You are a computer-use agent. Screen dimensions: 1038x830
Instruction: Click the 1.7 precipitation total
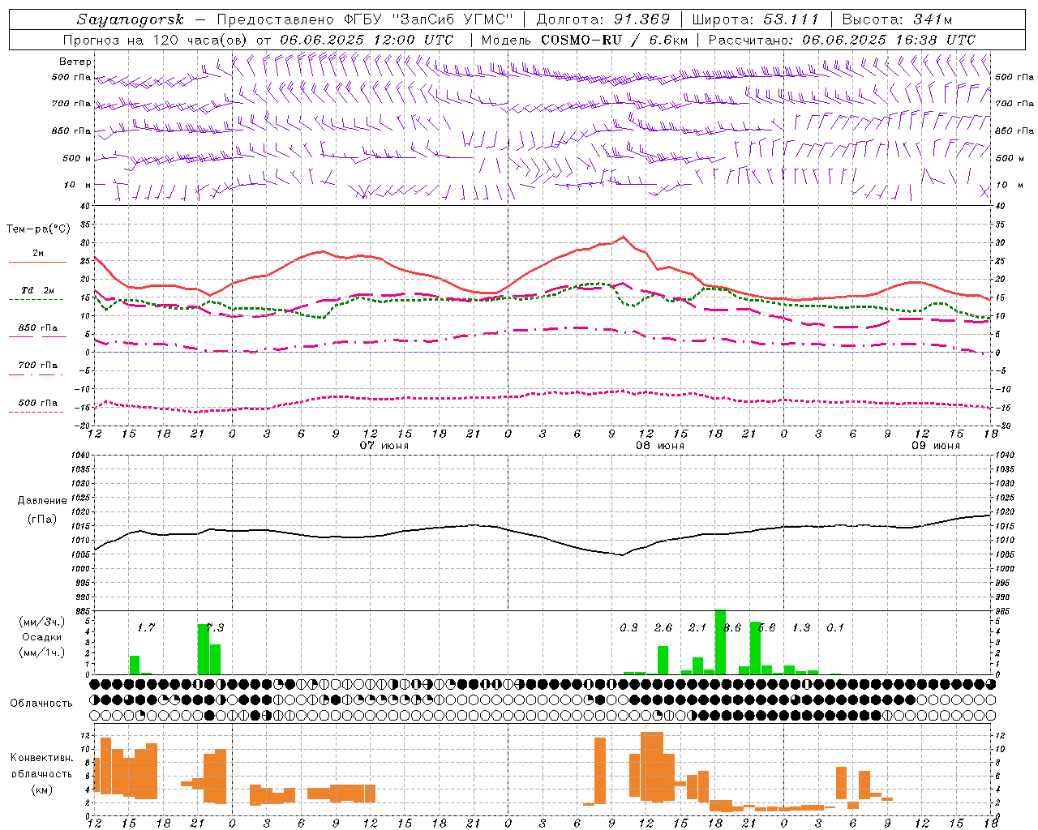tap(146, 628)
